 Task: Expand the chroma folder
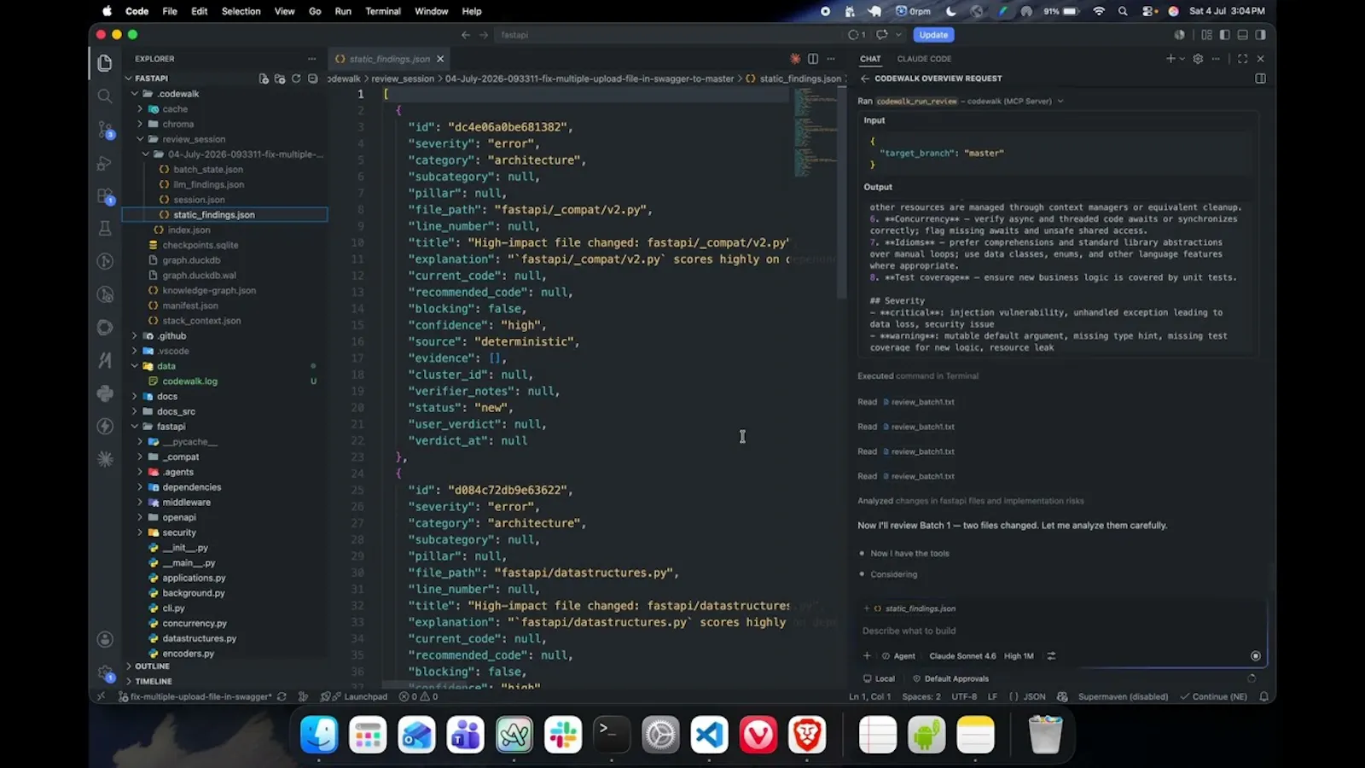(x=140, y=125)
